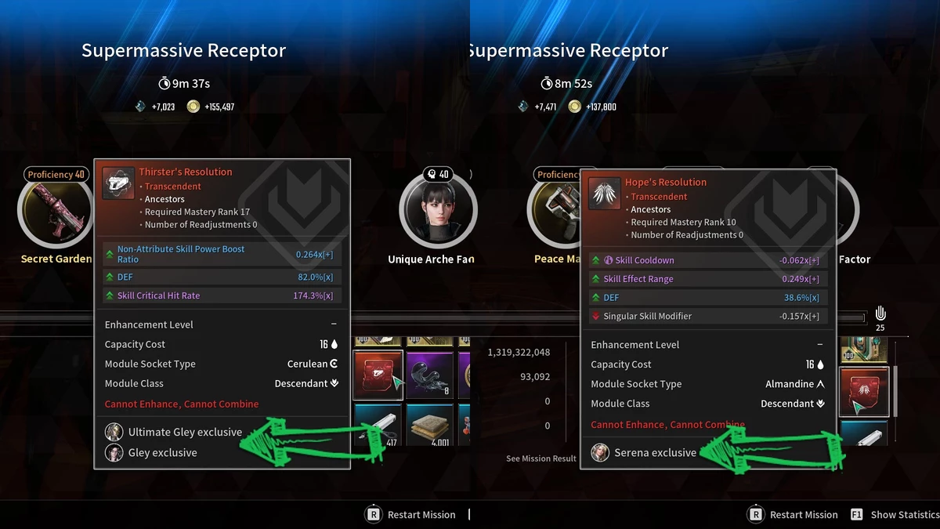Click the Ultimate Gley portrait icon
The height and width of the screenshot is (529, 940).
114,432
